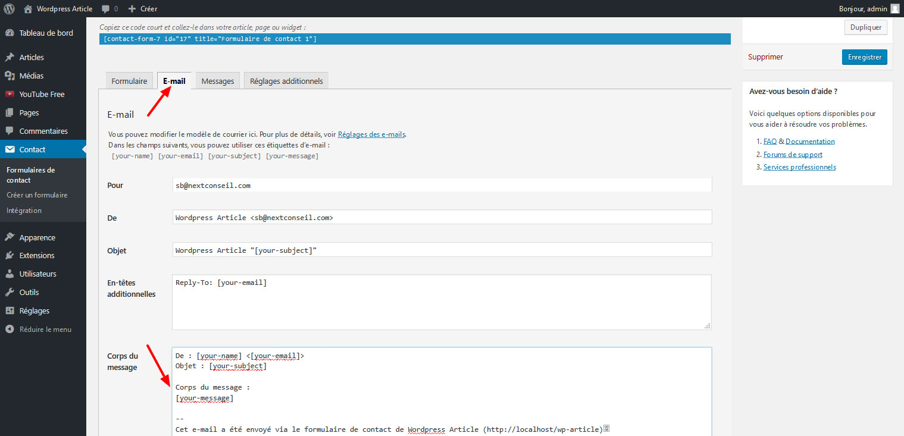Viewport: 904px width, 436px height.
Task: Click Réduire le menu text
Action: point(45,329)
